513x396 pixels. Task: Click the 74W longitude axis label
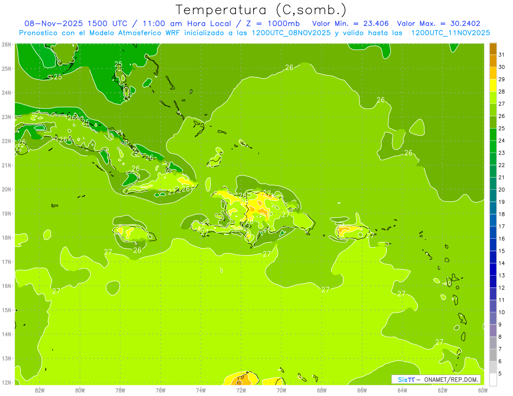pyautogui.click(x=201, y=390)
